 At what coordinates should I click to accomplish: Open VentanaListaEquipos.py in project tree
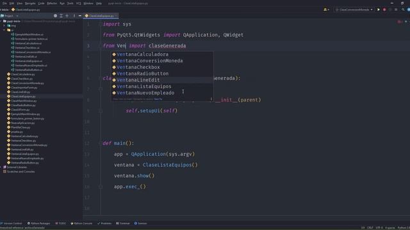coord(24,154)
